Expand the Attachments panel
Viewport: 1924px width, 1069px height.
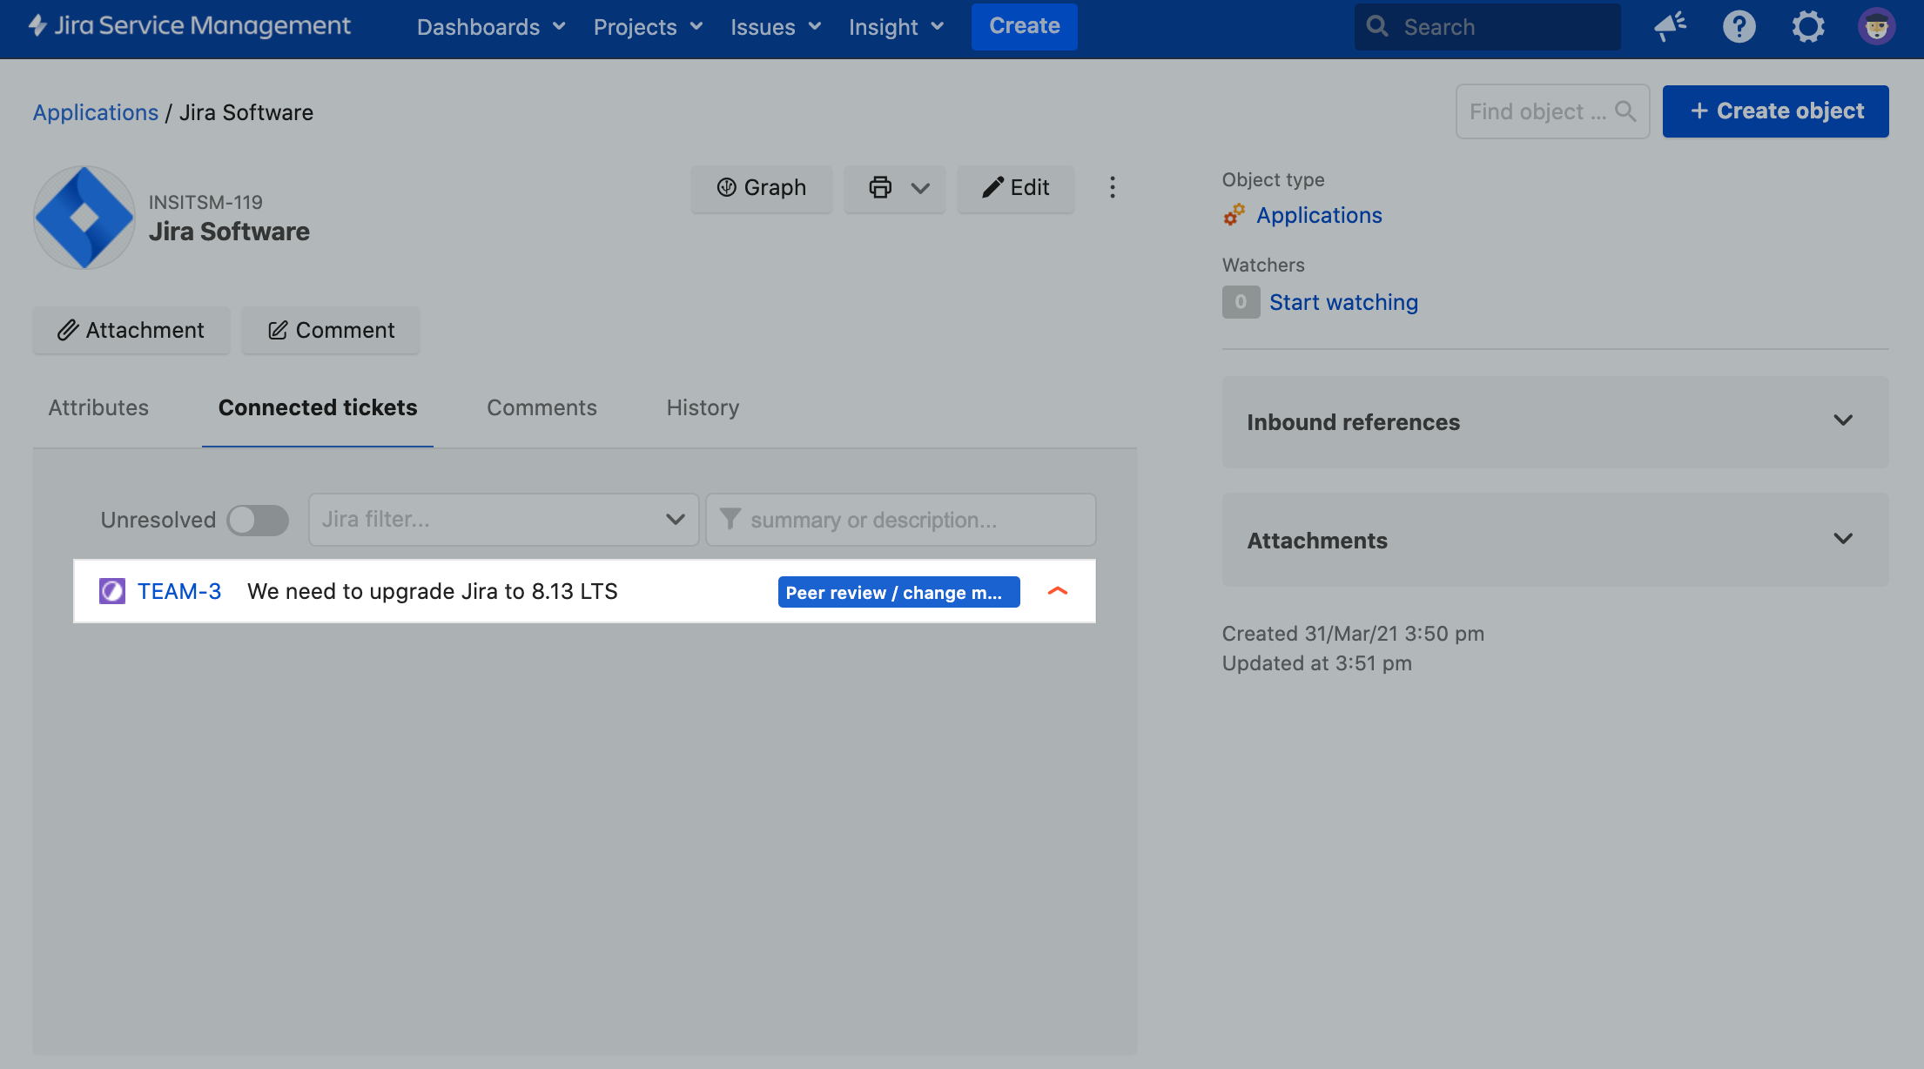[1555, 540]
